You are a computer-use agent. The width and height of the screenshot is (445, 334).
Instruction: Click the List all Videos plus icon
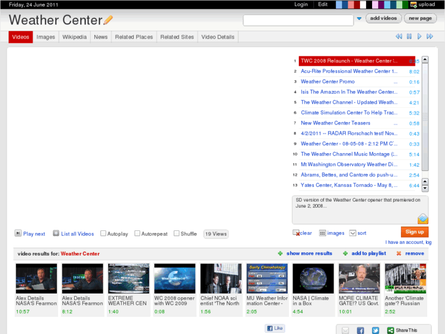[x=56, y=233]
